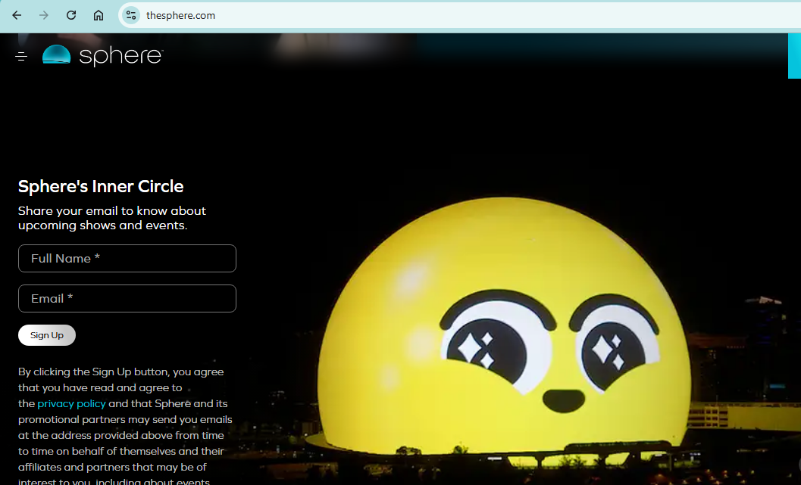Open the hamburger navigation menu

[21, 57]
